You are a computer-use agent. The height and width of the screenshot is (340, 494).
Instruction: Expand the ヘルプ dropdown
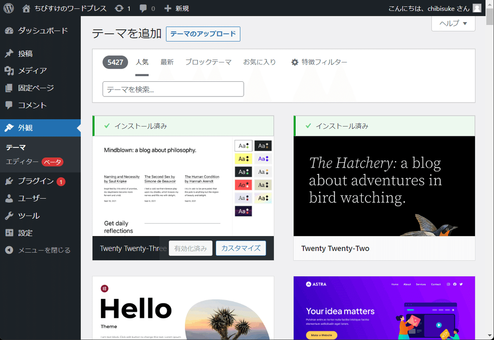(x=453, y=23)
